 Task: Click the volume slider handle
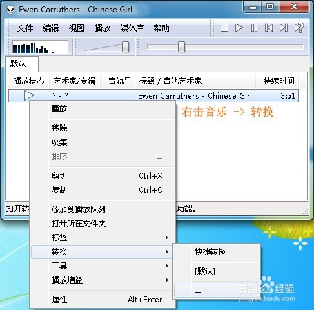pos(125,46)
